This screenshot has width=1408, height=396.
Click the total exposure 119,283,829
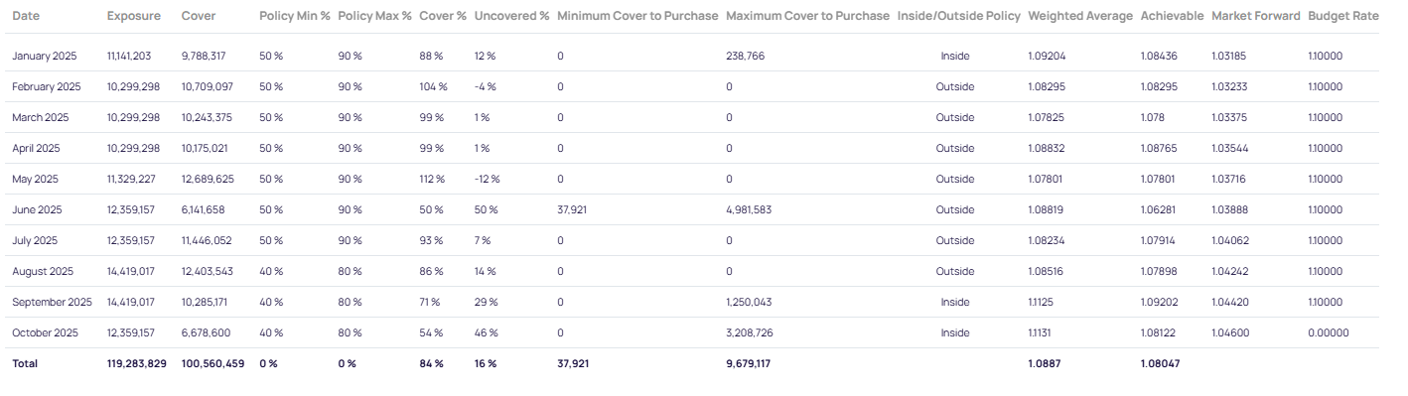coord(137,363)
